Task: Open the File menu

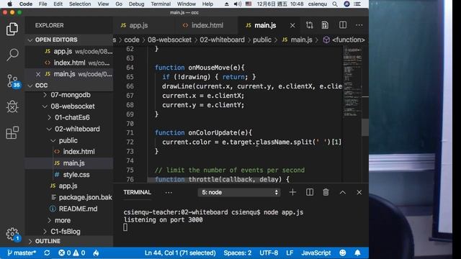Action: click(x=42, y=4)
